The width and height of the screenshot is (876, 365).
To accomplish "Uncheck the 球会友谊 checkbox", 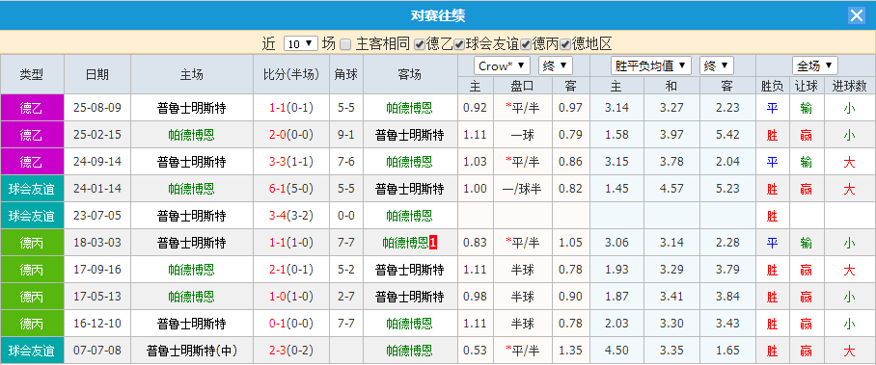I will [459, 44].
